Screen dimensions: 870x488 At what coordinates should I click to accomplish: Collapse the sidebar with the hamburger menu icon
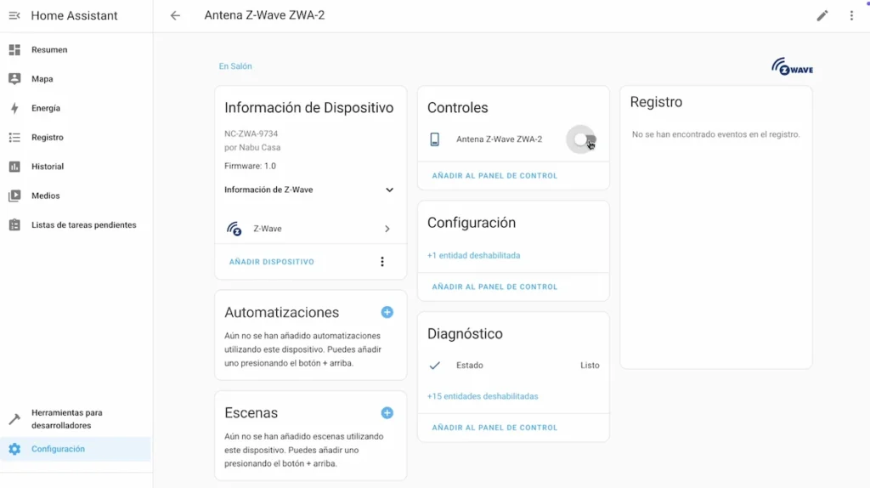pyautogui.click(x=14, y=15)
